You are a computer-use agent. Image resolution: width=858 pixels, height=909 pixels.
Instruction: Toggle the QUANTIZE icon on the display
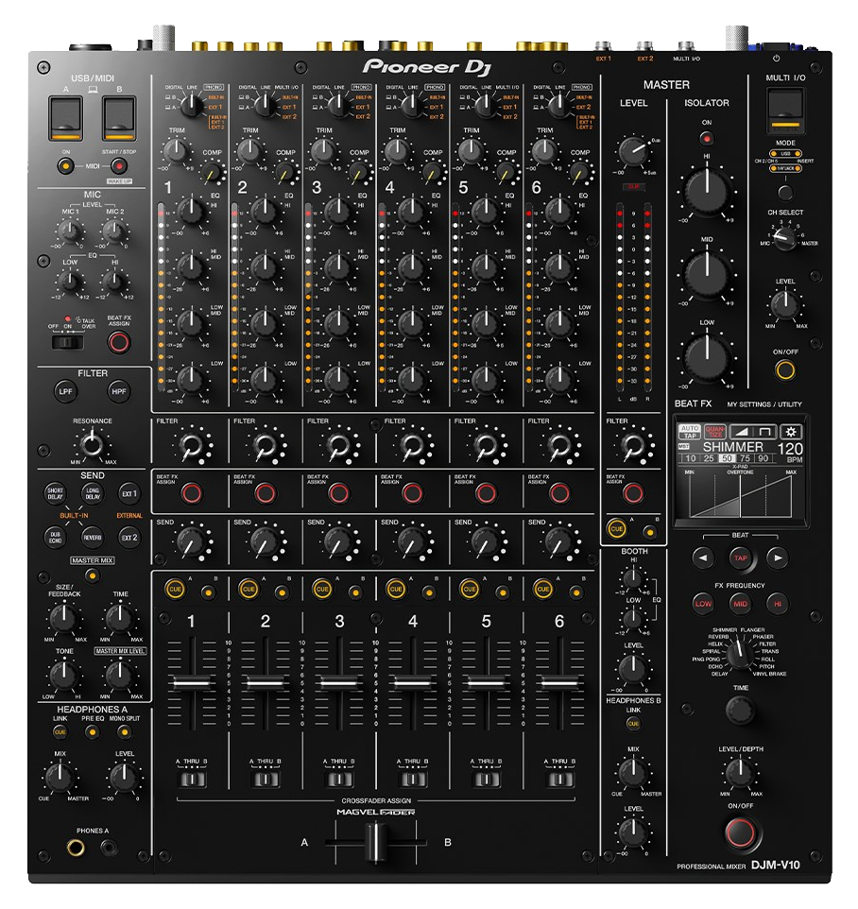pos(714,432)
